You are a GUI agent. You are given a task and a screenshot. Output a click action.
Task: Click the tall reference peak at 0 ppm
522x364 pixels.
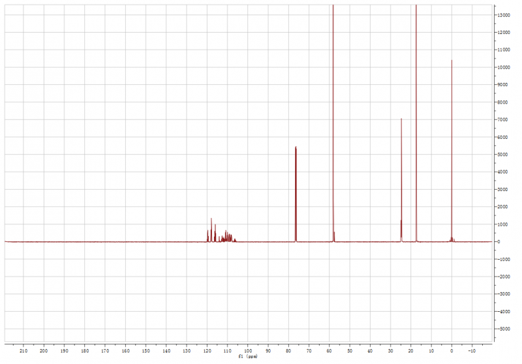[x=452, y=150]
